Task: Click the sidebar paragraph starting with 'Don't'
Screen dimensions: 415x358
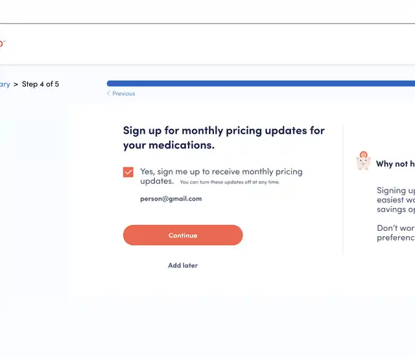Action: tap(396, 233)
